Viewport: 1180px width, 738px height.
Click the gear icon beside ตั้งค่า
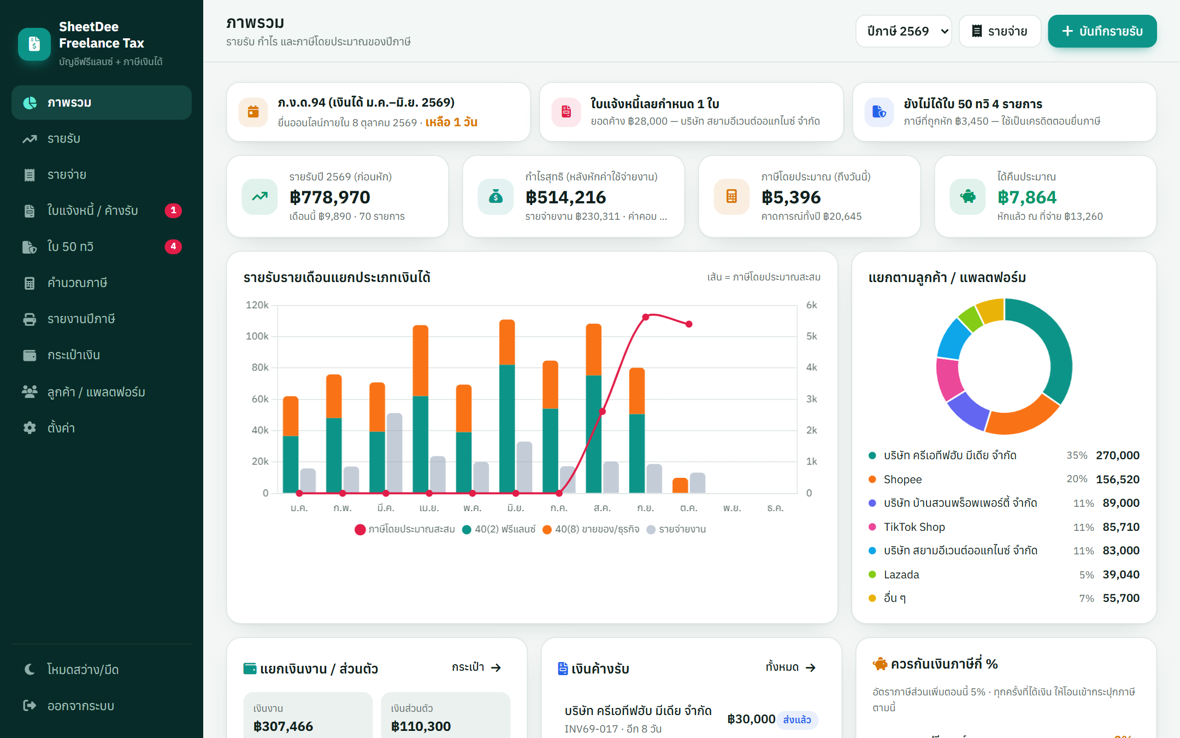[29, 427]
